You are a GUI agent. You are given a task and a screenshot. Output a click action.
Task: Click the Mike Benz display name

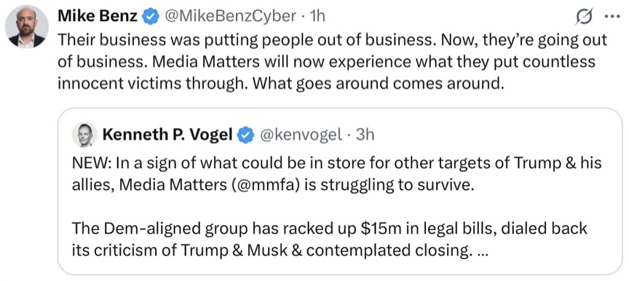[98, 17]
